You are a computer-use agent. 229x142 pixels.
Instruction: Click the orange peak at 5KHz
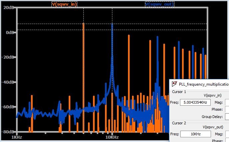83,25
